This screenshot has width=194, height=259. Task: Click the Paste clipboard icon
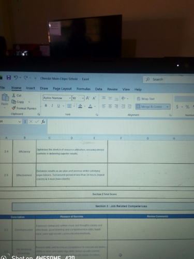5,97
